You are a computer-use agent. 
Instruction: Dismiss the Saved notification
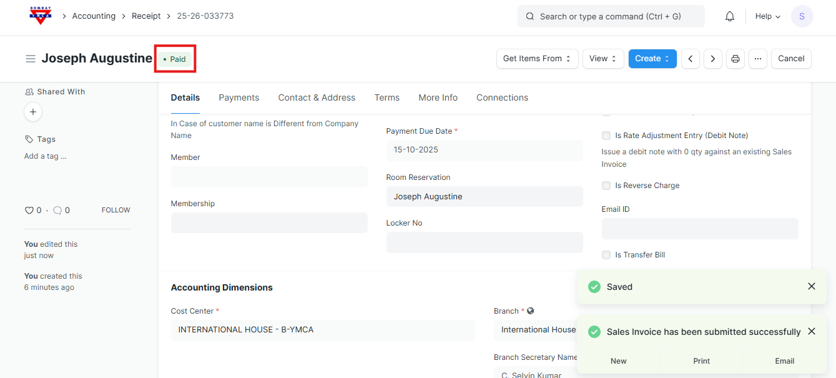(811, 286)
